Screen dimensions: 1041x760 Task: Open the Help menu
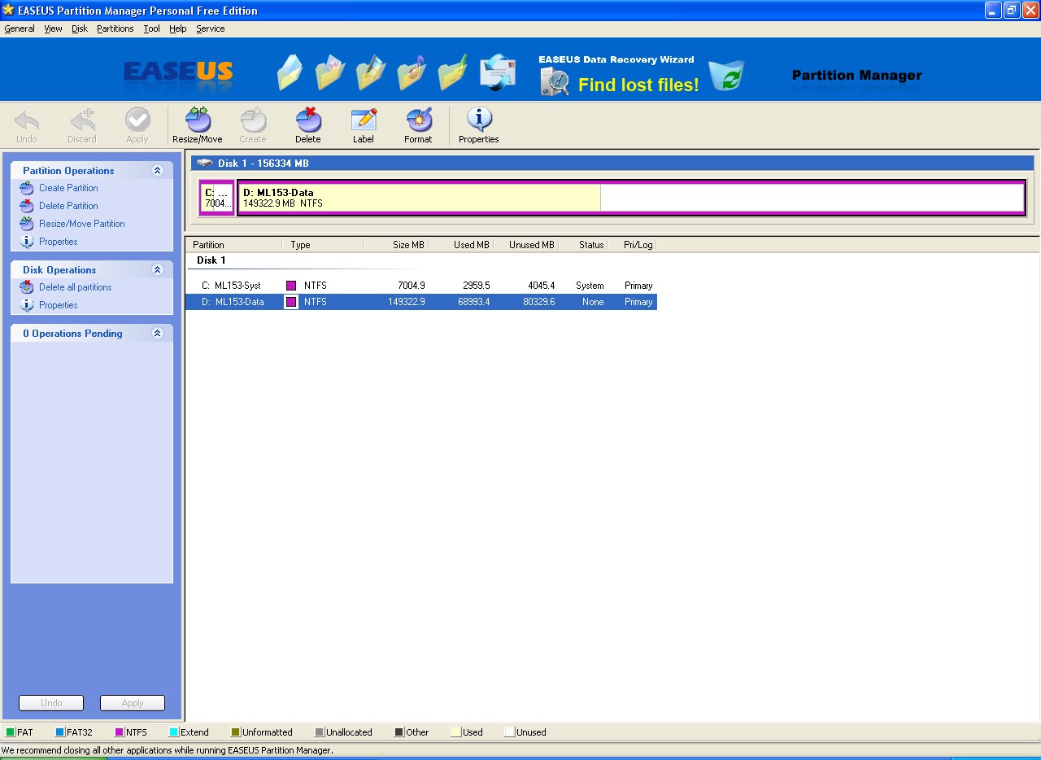(x=178, y=28)
